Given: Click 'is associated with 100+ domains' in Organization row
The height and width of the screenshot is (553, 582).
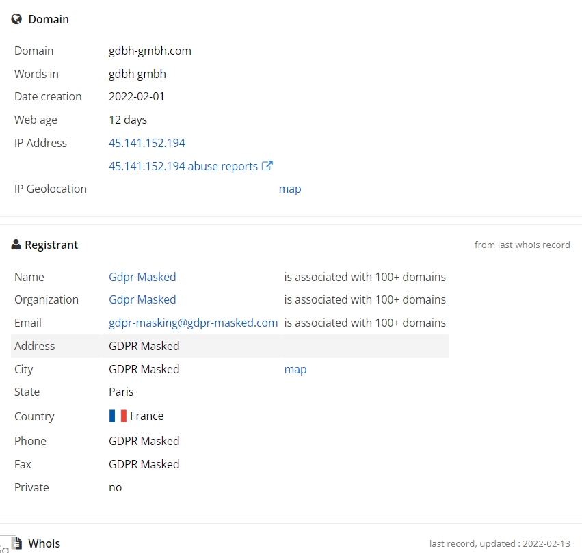Looking at the screenshot, I should [x=365, y=299].
